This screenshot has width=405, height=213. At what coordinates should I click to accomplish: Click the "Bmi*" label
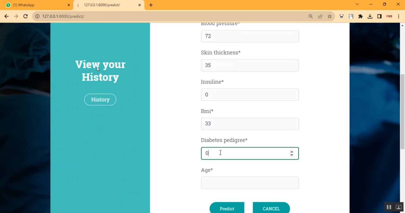(x=207, y=111)
